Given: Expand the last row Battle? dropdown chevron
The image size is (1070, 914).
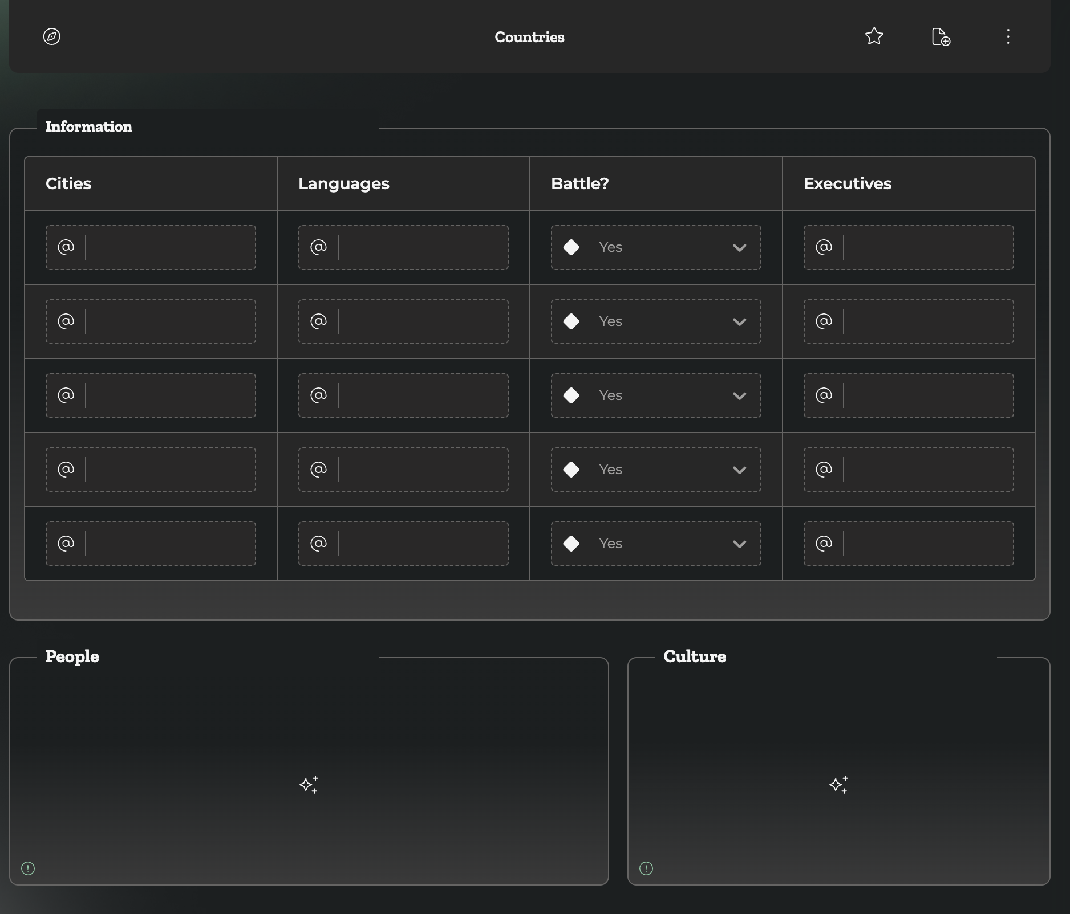Looking at the screenshot, I should tap(739, 544).
